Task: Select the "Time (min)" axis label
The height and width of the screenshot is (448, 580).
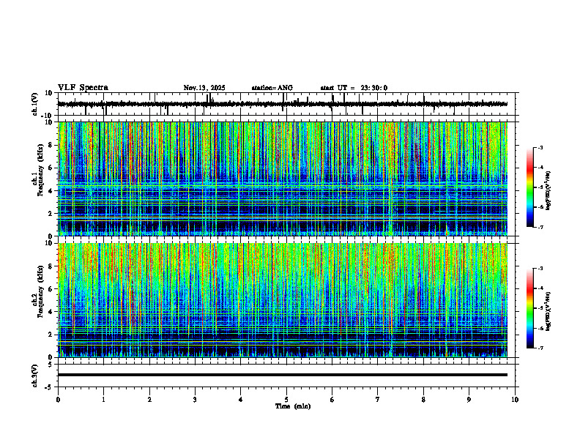Action: click(x=293, y=406)
